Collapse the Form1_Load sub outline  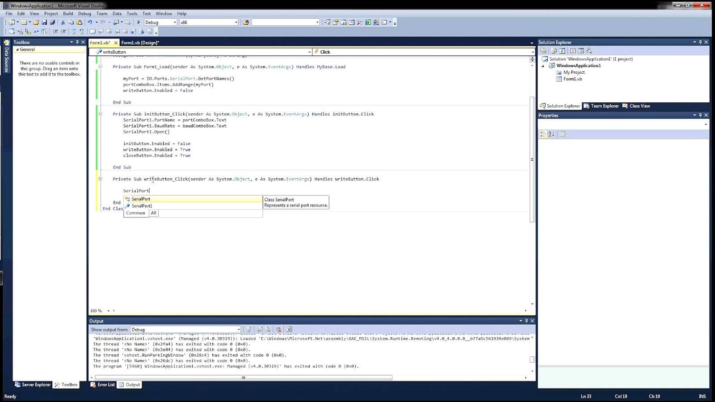pyautogui.click(x=100, y=67)
